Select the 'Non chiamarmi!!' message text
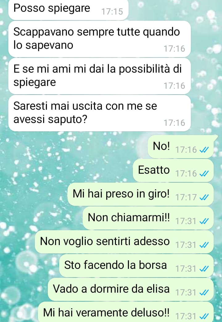 coord(129,217)
